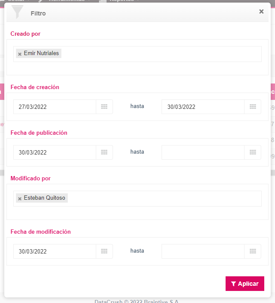Edit modification start date 30/03/2022 field
Screen dimensions: 275x303
[x=55, y=251]
